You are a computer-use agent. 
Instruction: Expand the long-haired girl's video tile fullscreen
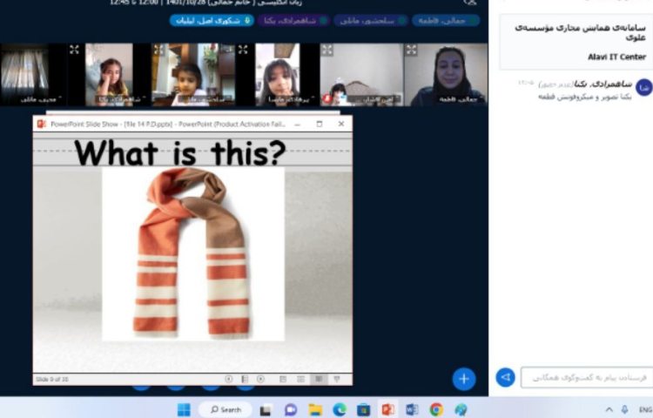[243, 50]
